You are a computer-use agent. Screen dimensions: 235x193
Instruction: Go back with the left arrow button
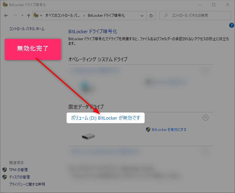click(x=6, y=16)
